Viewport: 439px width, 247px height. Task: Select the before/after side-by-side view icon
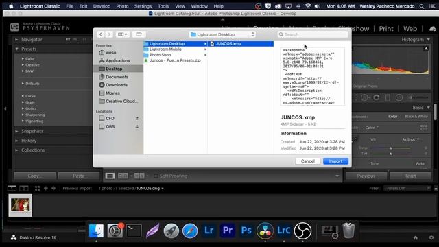point(123,176)
